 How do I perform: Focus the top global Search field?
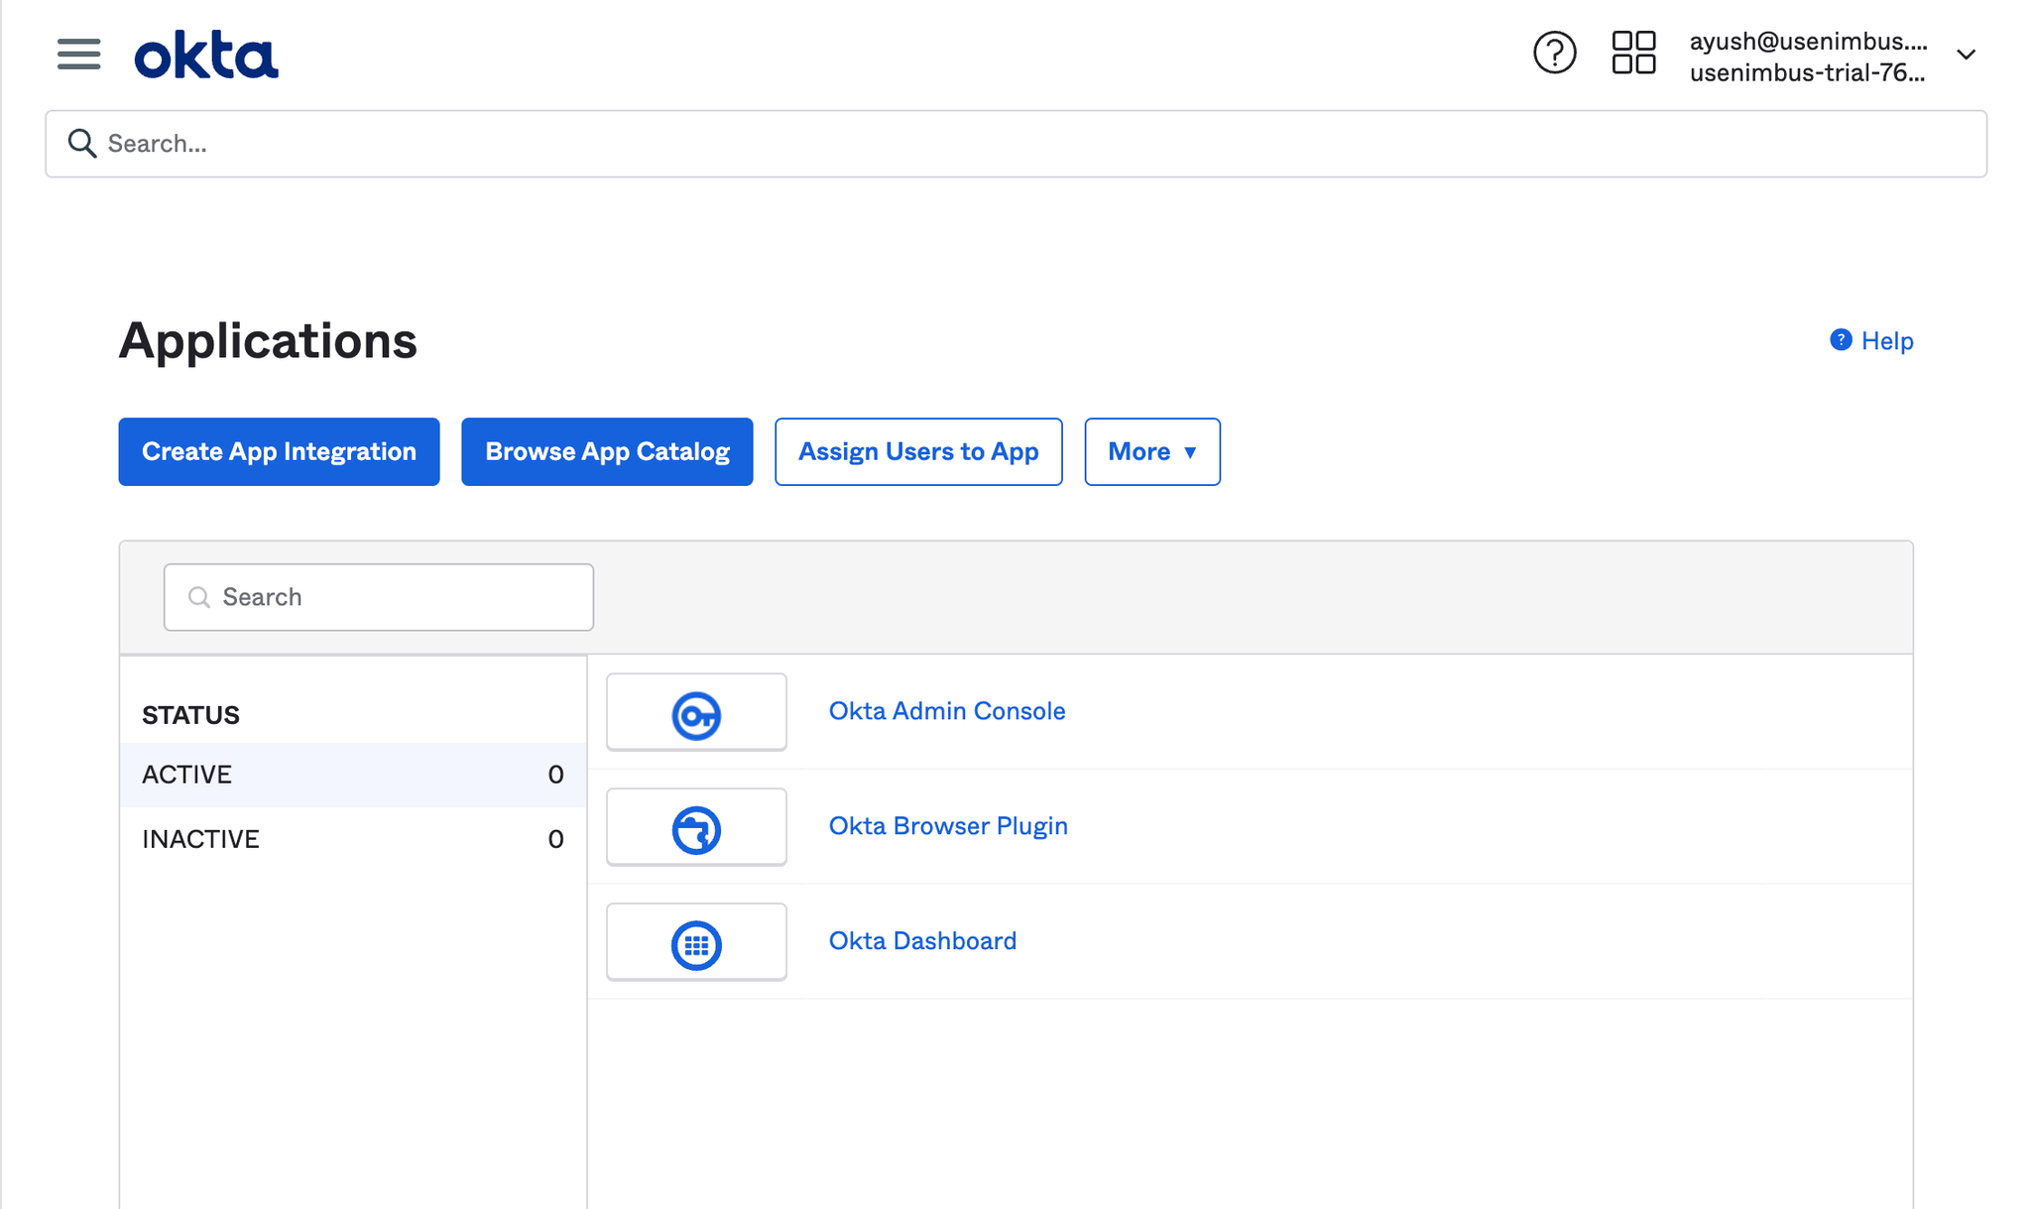point(1015,144)
